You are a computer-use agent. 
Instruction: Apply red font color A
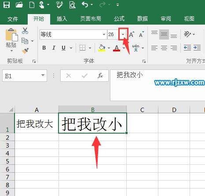(117, 48)
